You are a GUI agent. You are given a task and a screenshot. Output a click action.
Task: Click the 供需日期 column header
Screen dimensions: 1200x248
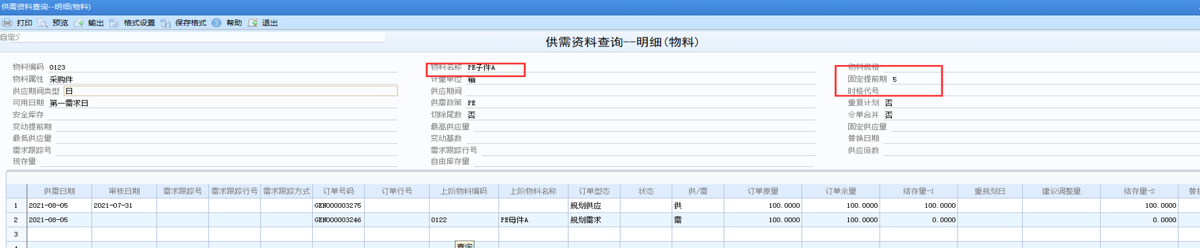pos(59,191)
